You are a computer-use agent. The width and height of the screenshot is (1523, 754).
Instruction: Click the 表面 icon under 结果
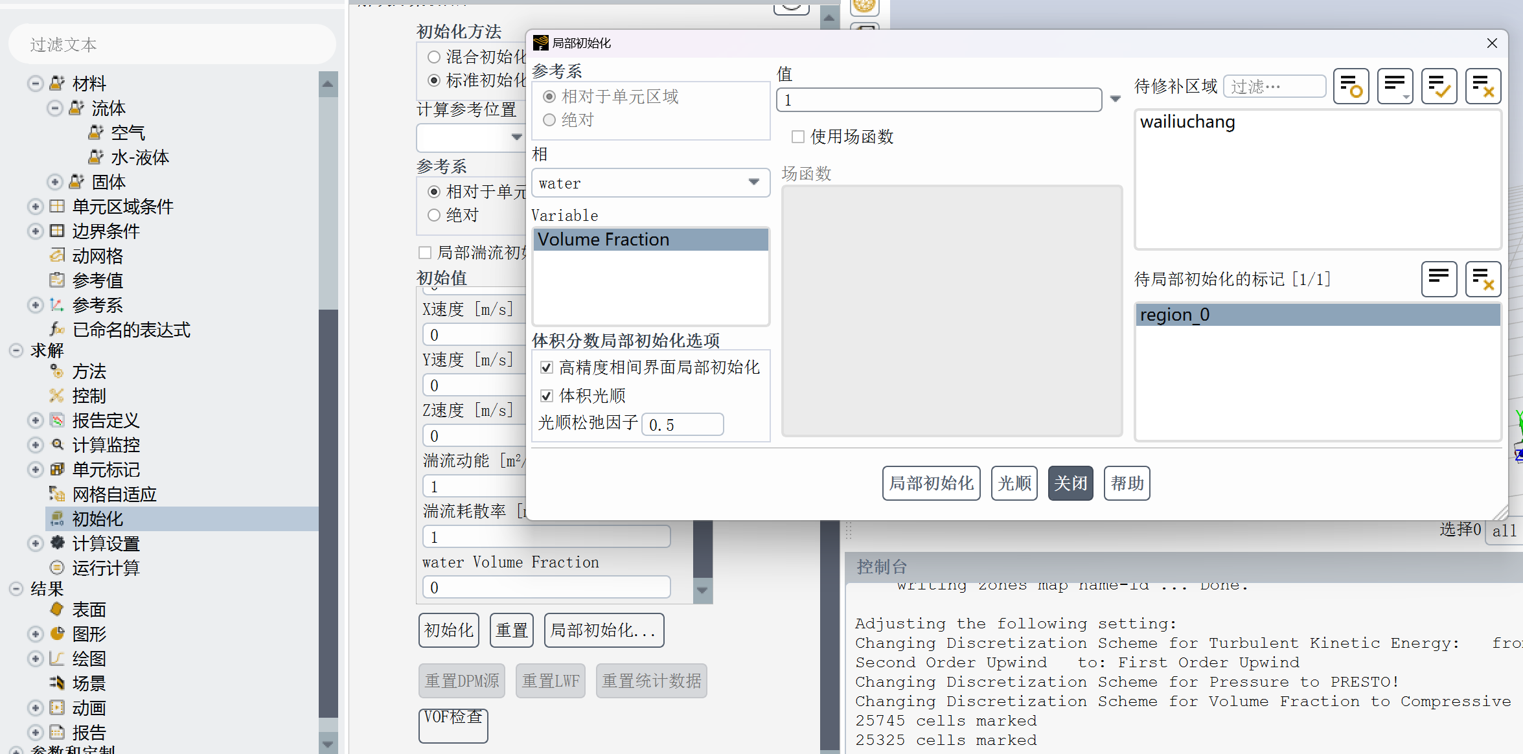pos(57,610)
